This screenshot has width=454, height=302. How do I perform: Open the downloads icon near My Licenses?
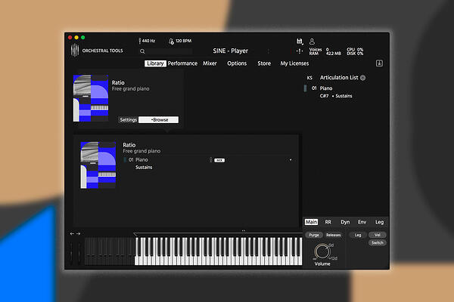coord(379,63)
